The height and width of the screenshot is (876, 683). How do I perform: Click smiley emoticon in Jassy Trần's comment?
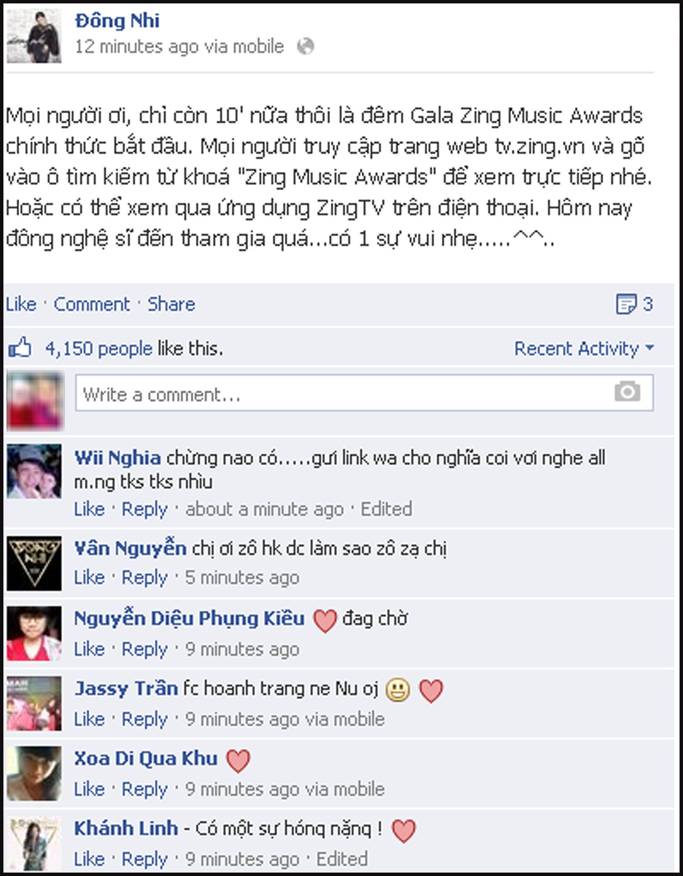tap(398, 690)
